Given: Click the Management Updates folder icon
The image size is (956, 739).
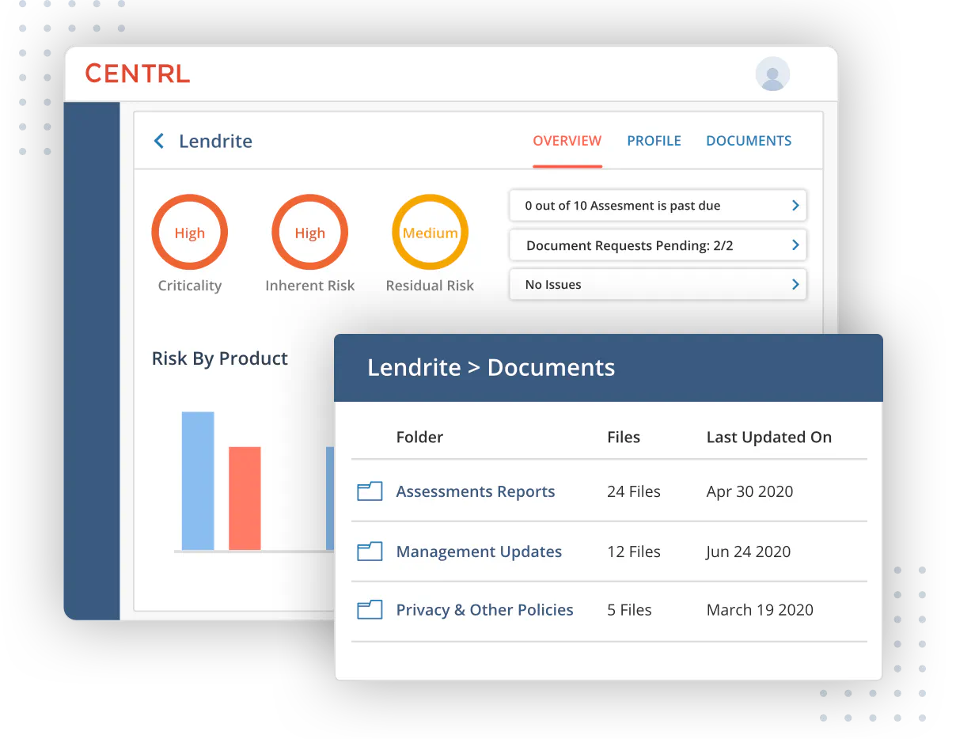Looking at the screenshot, I should click(x=370, y=551).
